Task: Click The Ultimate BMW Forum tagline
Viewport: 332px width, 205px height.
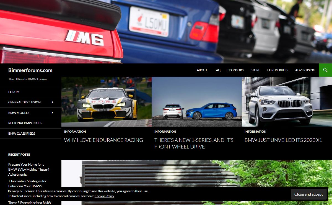Action: pos(27,79)
